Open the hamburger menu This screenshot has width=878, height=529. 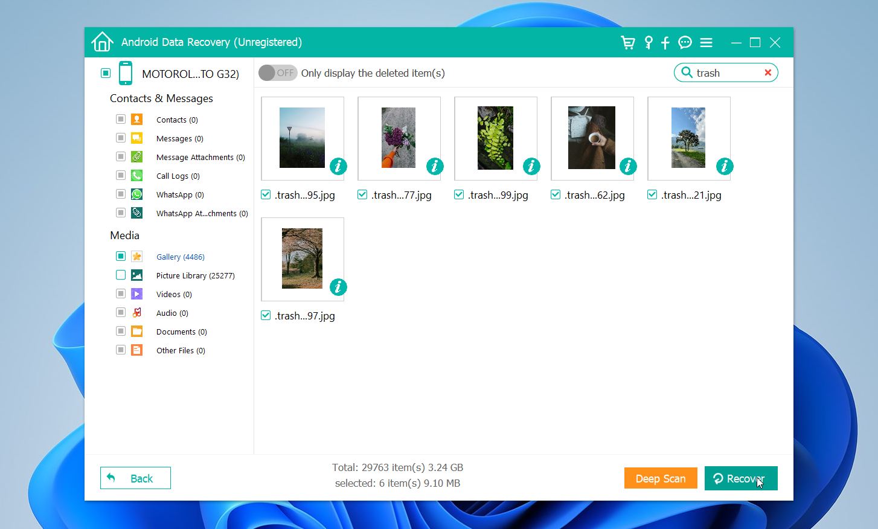coord(705,42)
